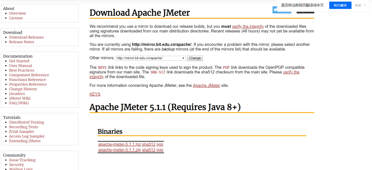Open pgp link for the zip file
Viewport: 372px width, 170px height.
tap(160, 150)
